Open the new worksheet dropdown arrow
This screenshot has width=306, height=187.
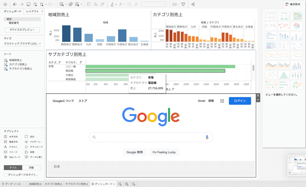point(66,5)
